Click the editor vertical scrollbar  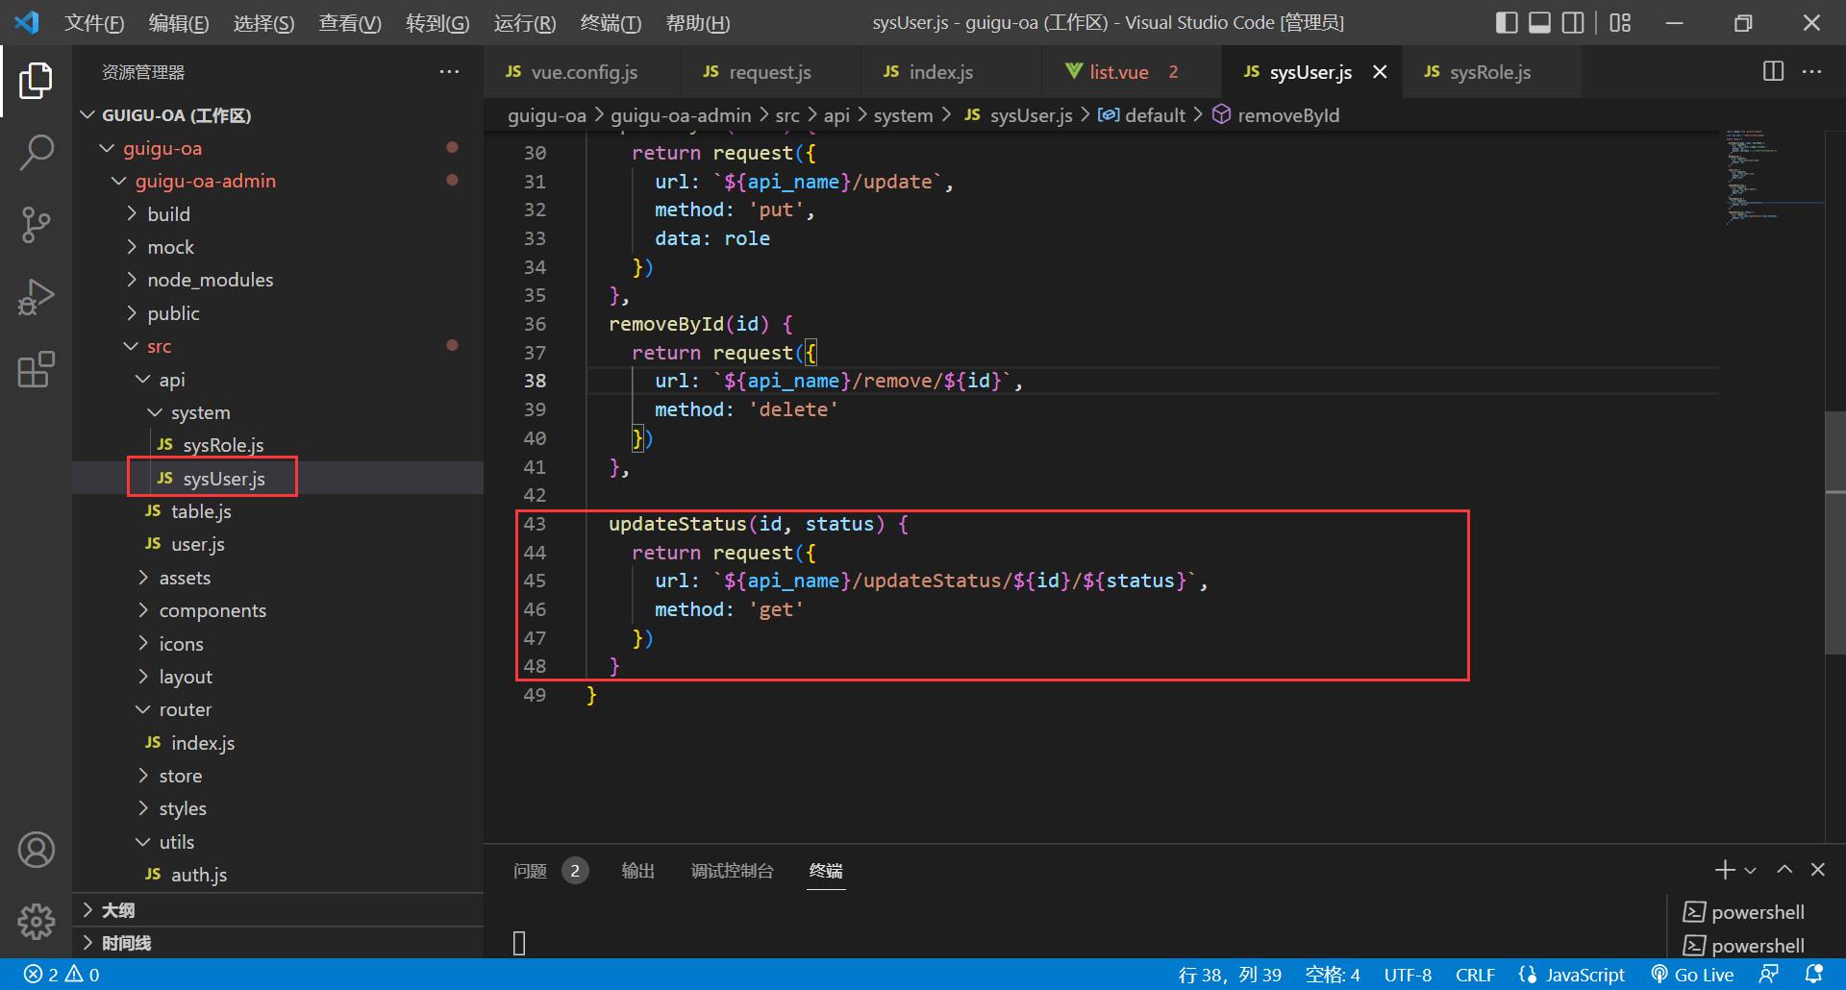coord(1834,532)
